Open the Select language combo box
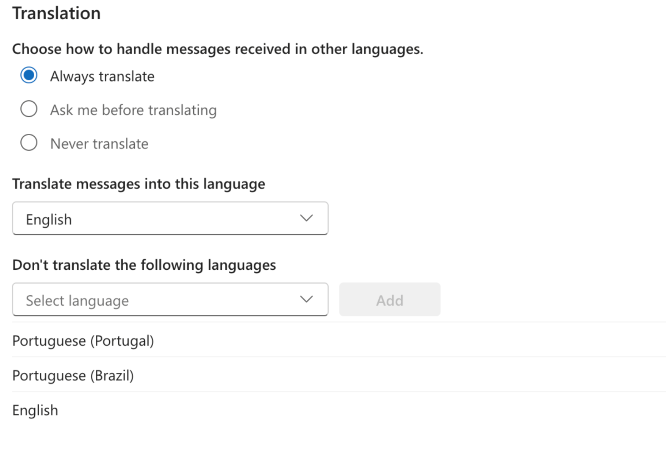 170,299
